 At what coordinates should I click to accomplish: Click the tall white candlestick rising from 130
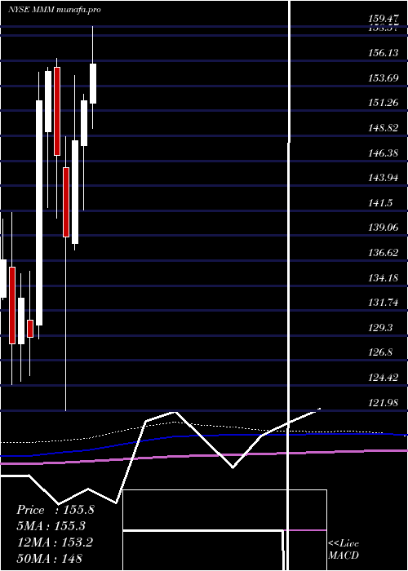point(39,213)
